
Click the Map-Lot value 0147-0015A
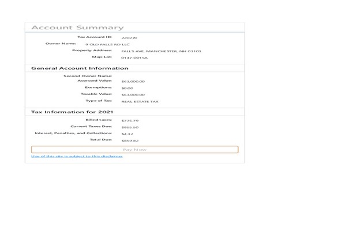pyautogui.click(x=134, y=57)
